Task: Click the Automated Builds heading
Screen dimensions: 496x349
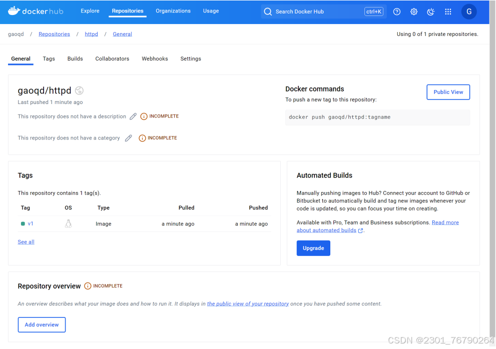Action: pos(324,175)
